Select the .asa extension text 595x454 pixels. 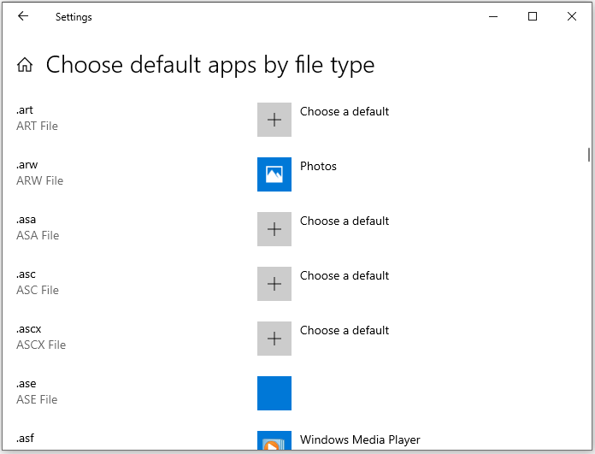point(27,220)
